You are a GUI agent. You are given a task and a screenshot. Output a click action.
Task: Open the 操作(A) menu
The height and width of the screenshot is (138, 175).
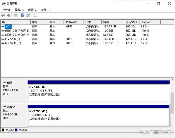19,10
